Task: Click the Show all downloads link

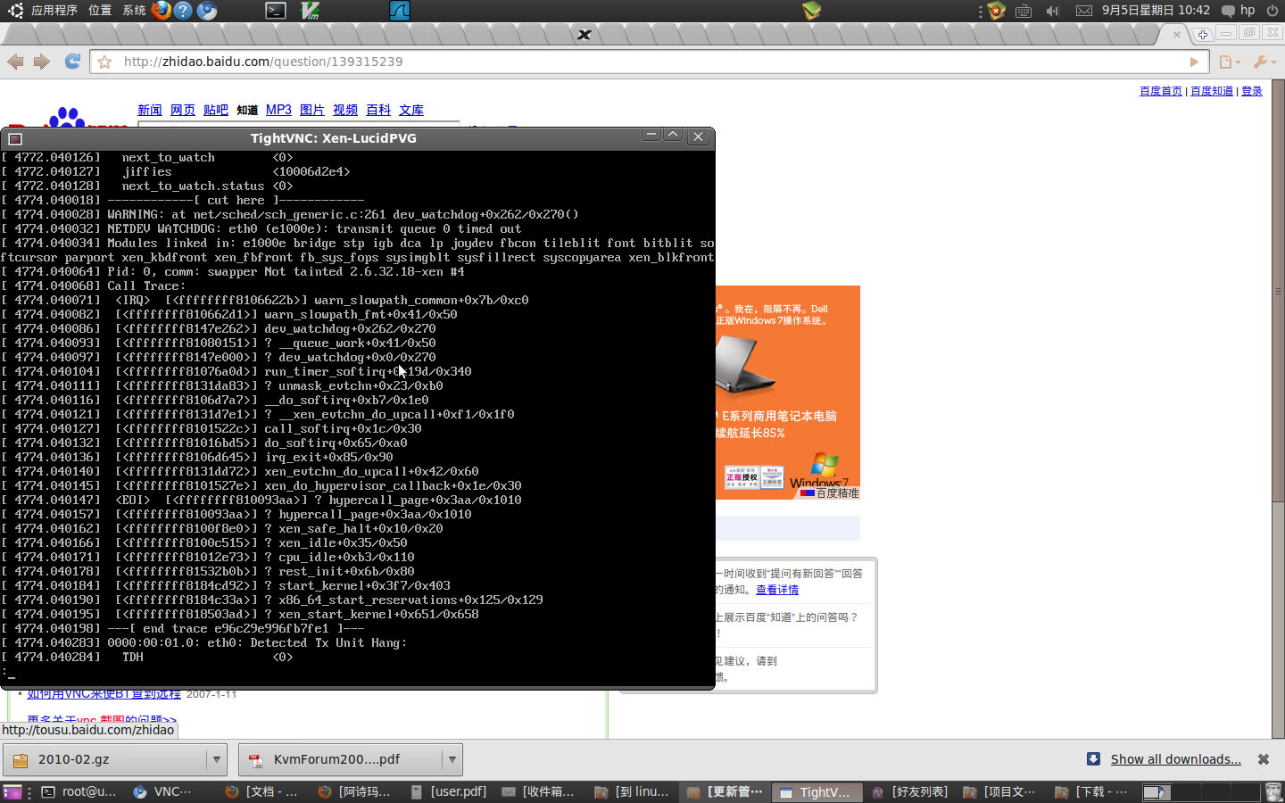Action: point(1175,759)
